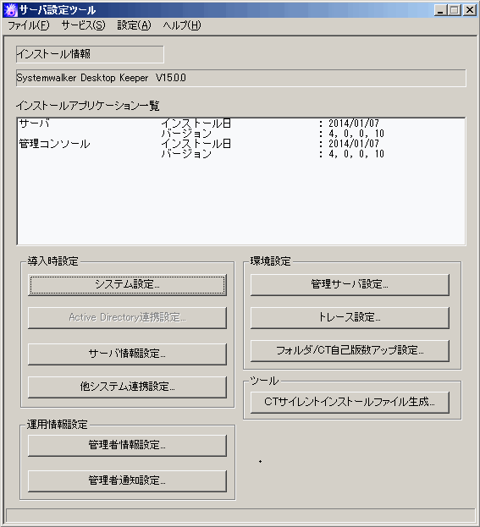The width and height of the screenshot is (480, 527).
Task: Click the disabled Active Directory連携設定 button
Action: [x=127, y=317]
